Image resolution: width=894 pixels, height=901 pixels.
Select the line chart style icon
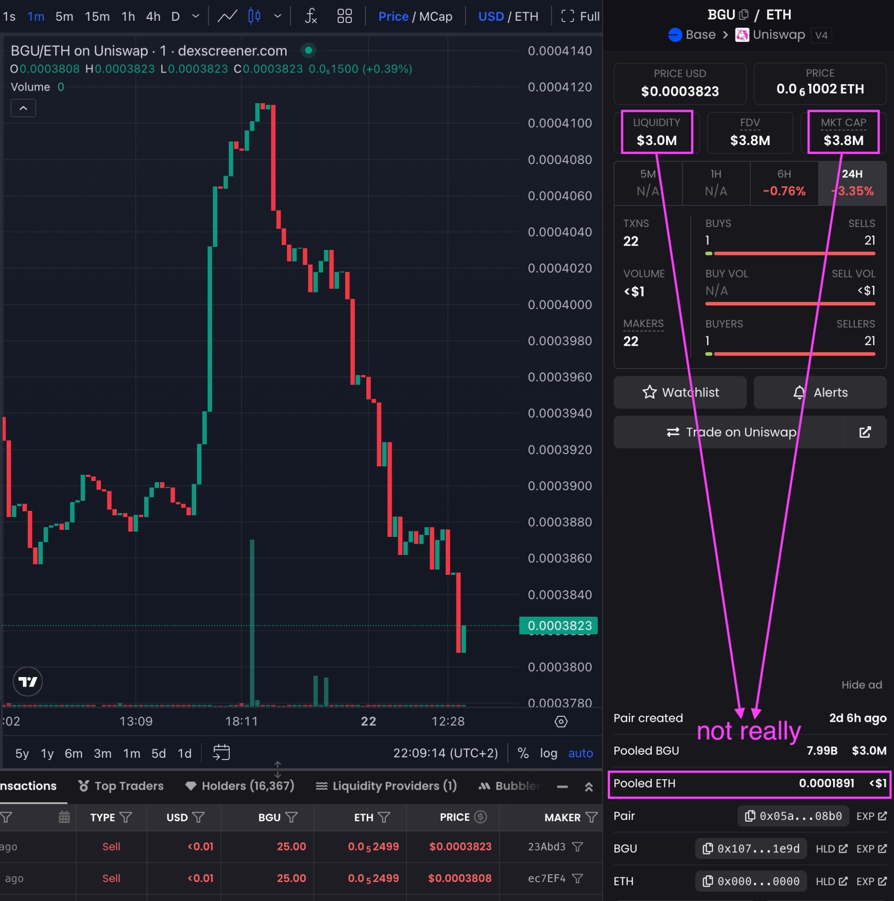(227, 16)
